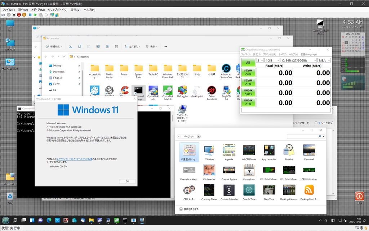Click OK in the Windows version dialog
This screenshot has height=231, width=369.
click(x=127, y=181)
